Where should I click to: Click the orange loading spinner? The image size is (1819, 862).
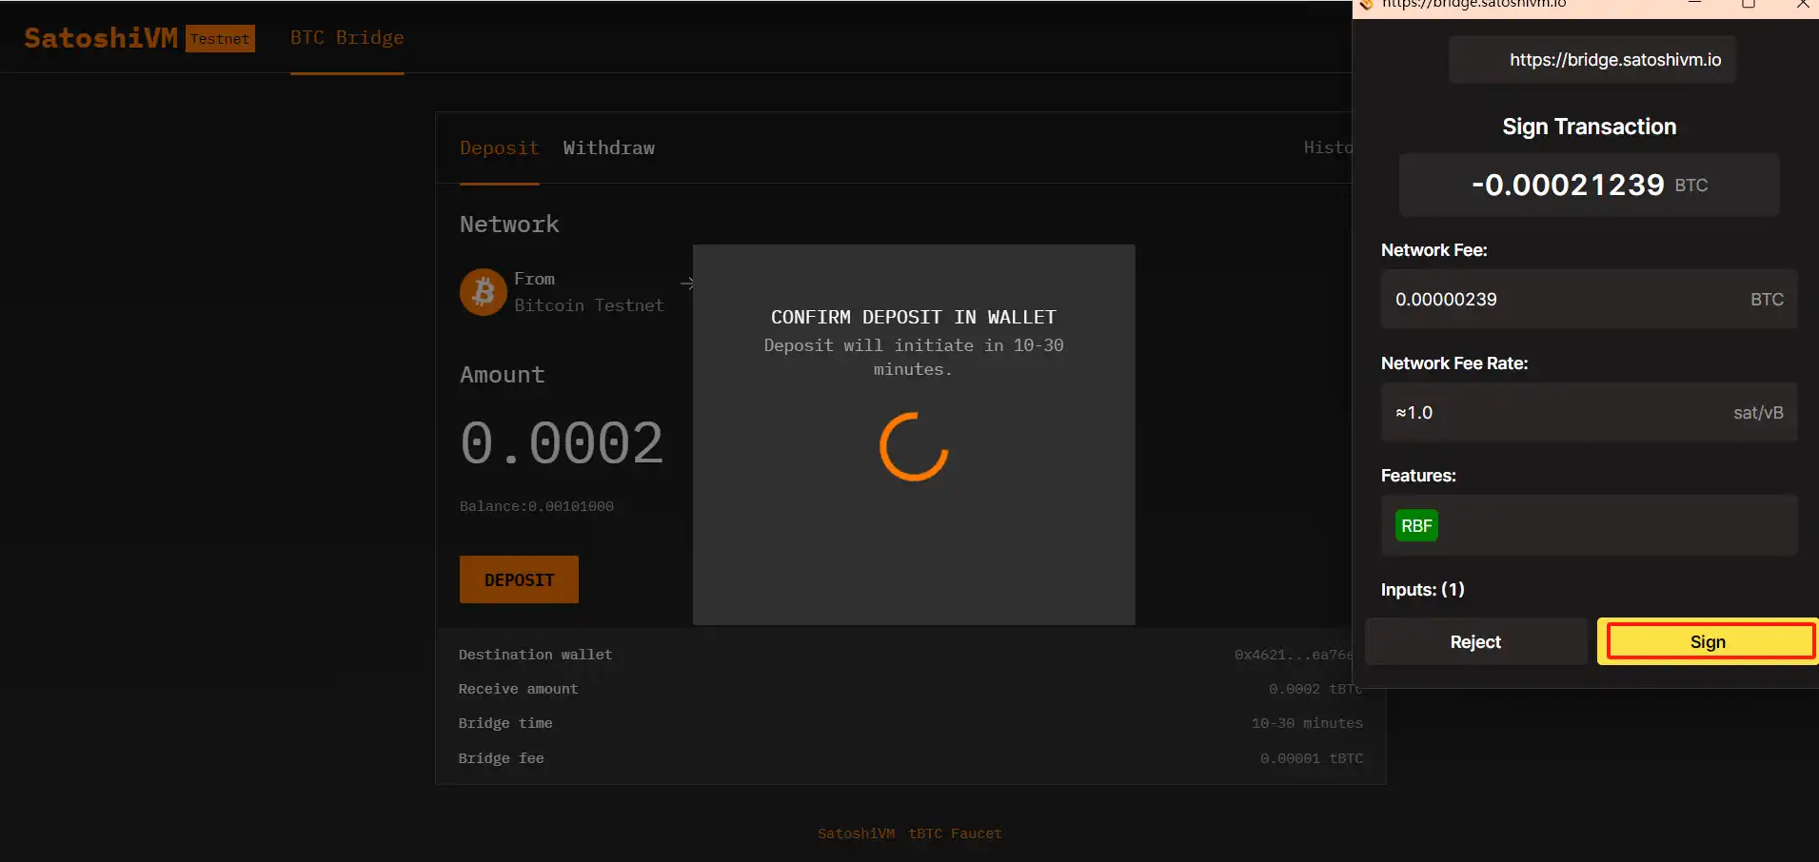click(x=913, y=446)
